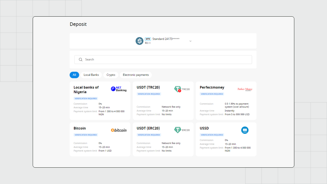This screenshot has width=327, height=184.
Task: Click the Bitcoin logo icon
Action: click(x=119, y=130)
